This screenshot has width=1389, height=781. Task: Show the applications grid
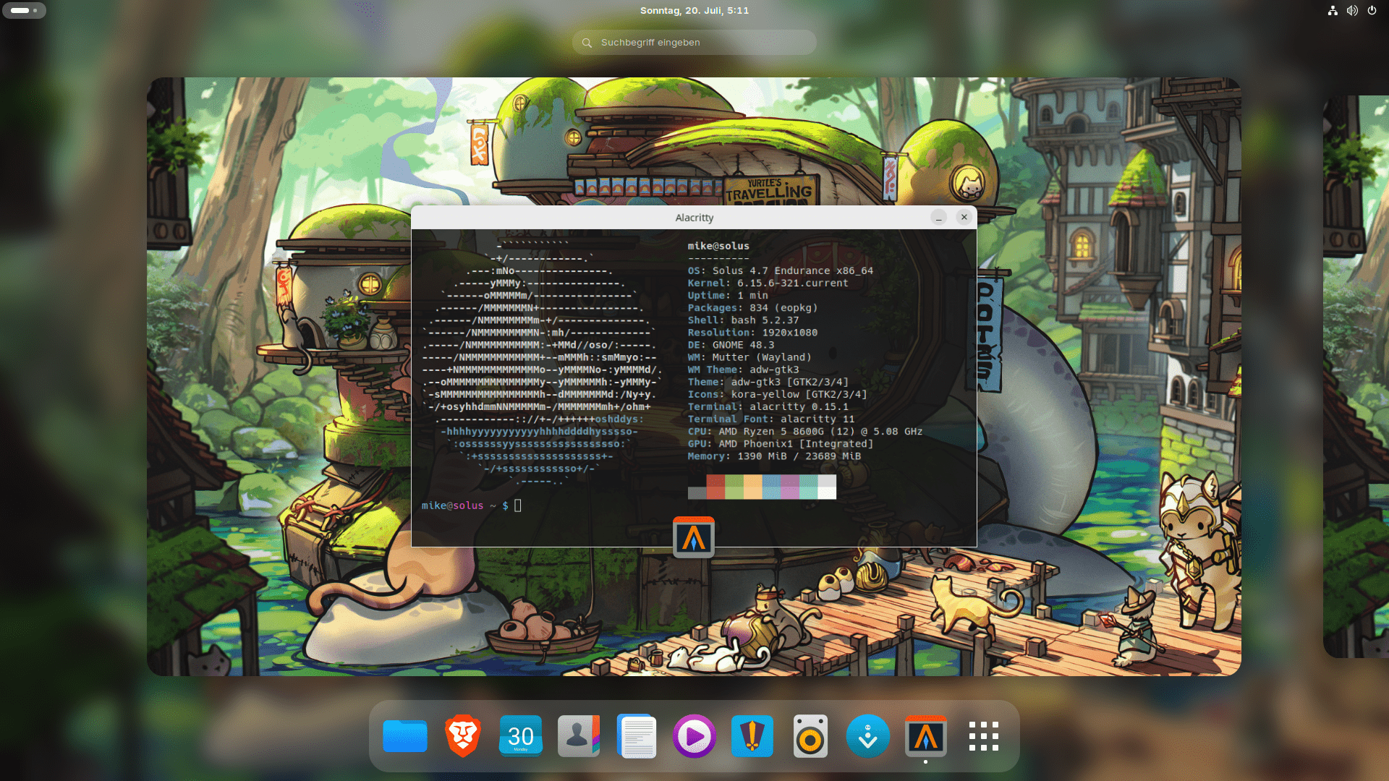pyautogui.click(x=984, y=736)
